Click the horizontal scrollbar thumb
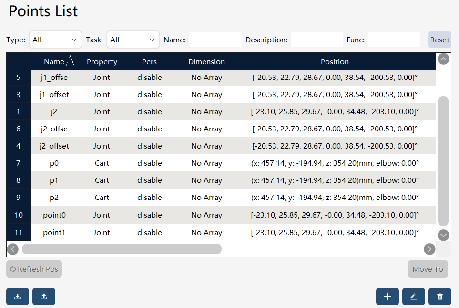Screen dimensions: 459x308 click(x=122, y=249)
